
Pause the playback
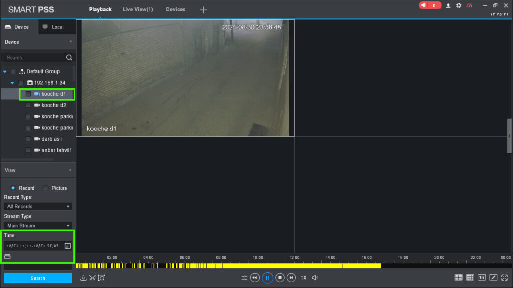coord(268,278)
